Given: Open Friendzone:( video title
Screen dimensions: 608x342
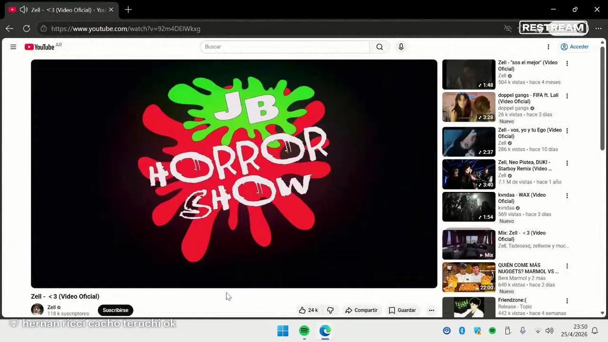Looking at the screenshot, I should click(512, 300).
